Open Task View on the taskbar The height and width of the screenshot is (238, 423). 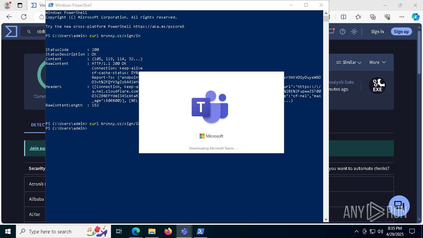(119, 231)
